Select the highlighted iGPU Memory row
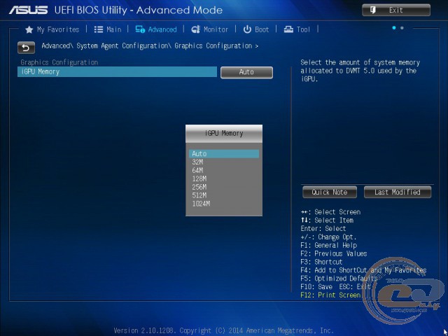 [x=117, y=71]
